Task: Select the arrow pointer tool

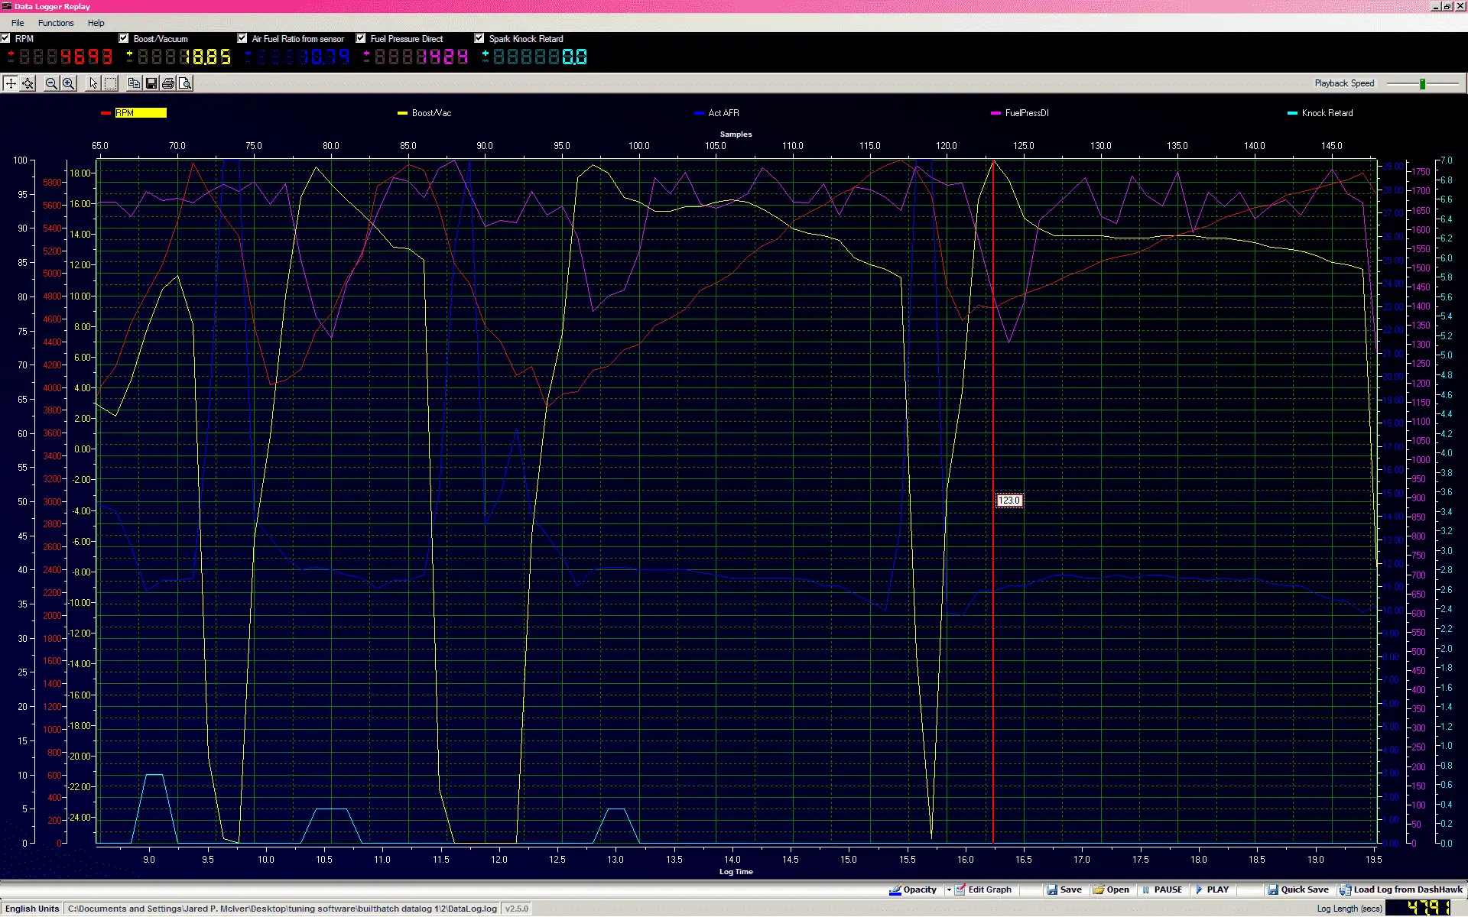Action: pyautogui.click(x=93, y=83)
